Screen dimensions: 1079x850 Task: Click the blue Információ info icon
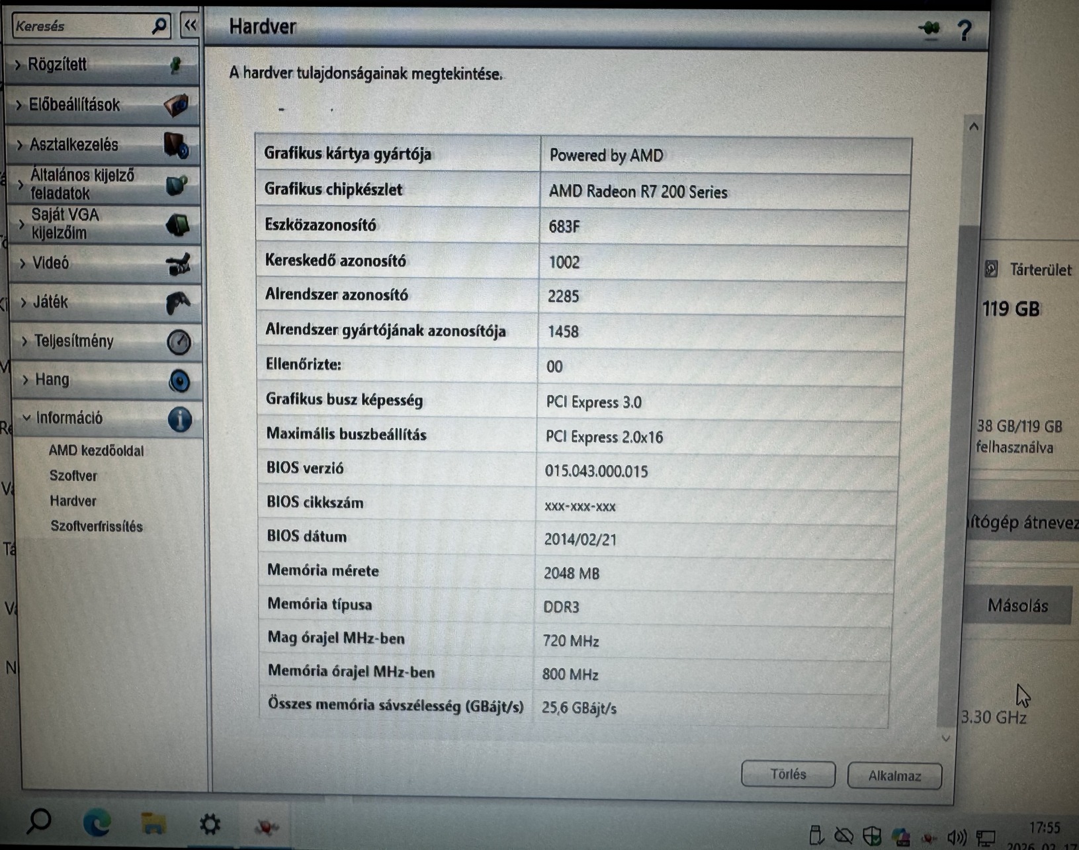(x=180, y=419)
